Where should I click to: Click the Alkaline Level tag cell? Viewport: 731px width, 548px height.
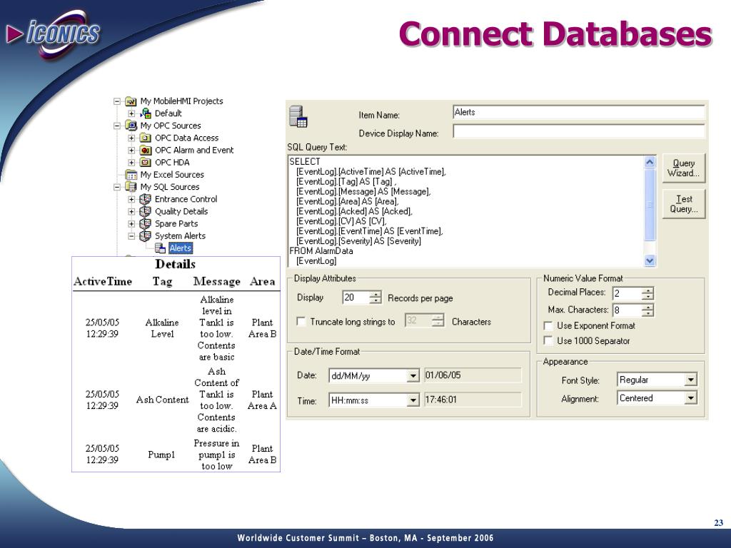coord(162,328)
